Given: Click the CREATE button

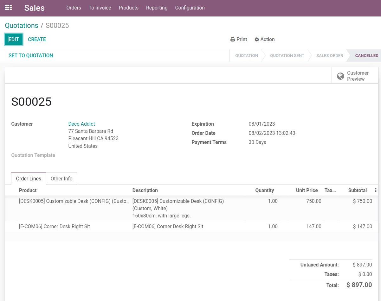Looking at the screenshot, I should coord(37,40).
